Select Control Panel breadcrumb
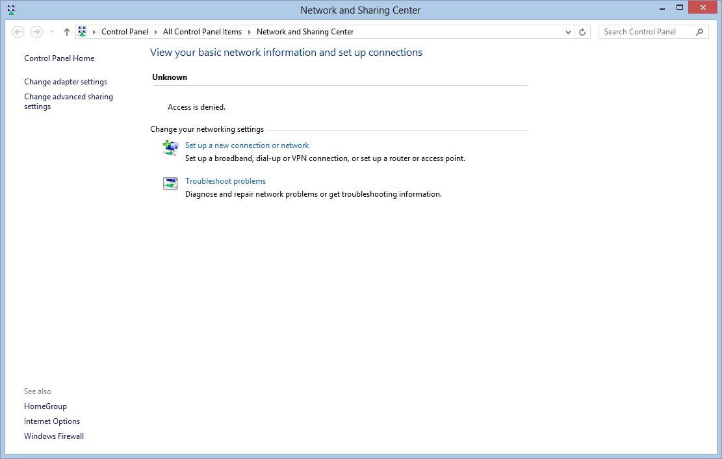 [125, 32]
